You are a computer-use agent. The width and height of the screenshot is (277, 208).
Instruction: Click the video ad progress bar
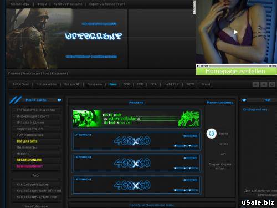[238, 65]
